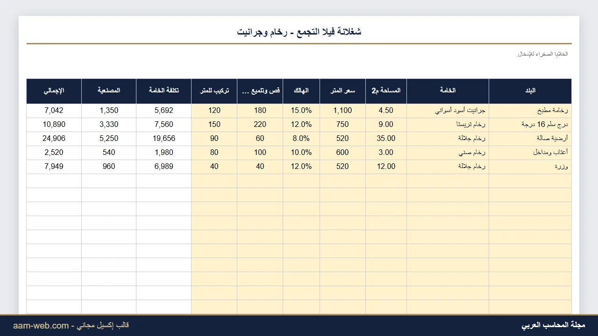Click the total value 2,520
This screenshot has width=598, height=336.
54,153
